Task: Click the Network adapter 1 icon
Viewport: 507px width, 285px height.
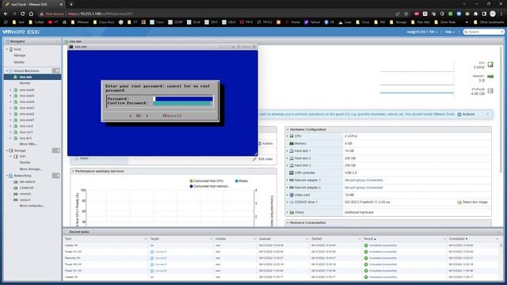Action: coord(292,180)
